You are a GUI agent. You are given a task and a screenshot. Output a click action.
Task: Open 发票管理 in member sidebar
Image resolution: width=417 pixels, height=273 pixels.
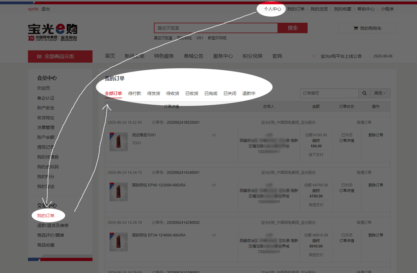pos(46,127)
